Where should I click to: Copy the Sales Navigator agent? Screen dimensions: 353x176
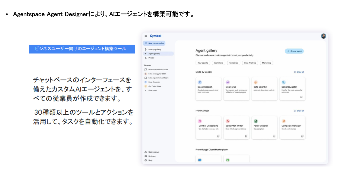301,97
